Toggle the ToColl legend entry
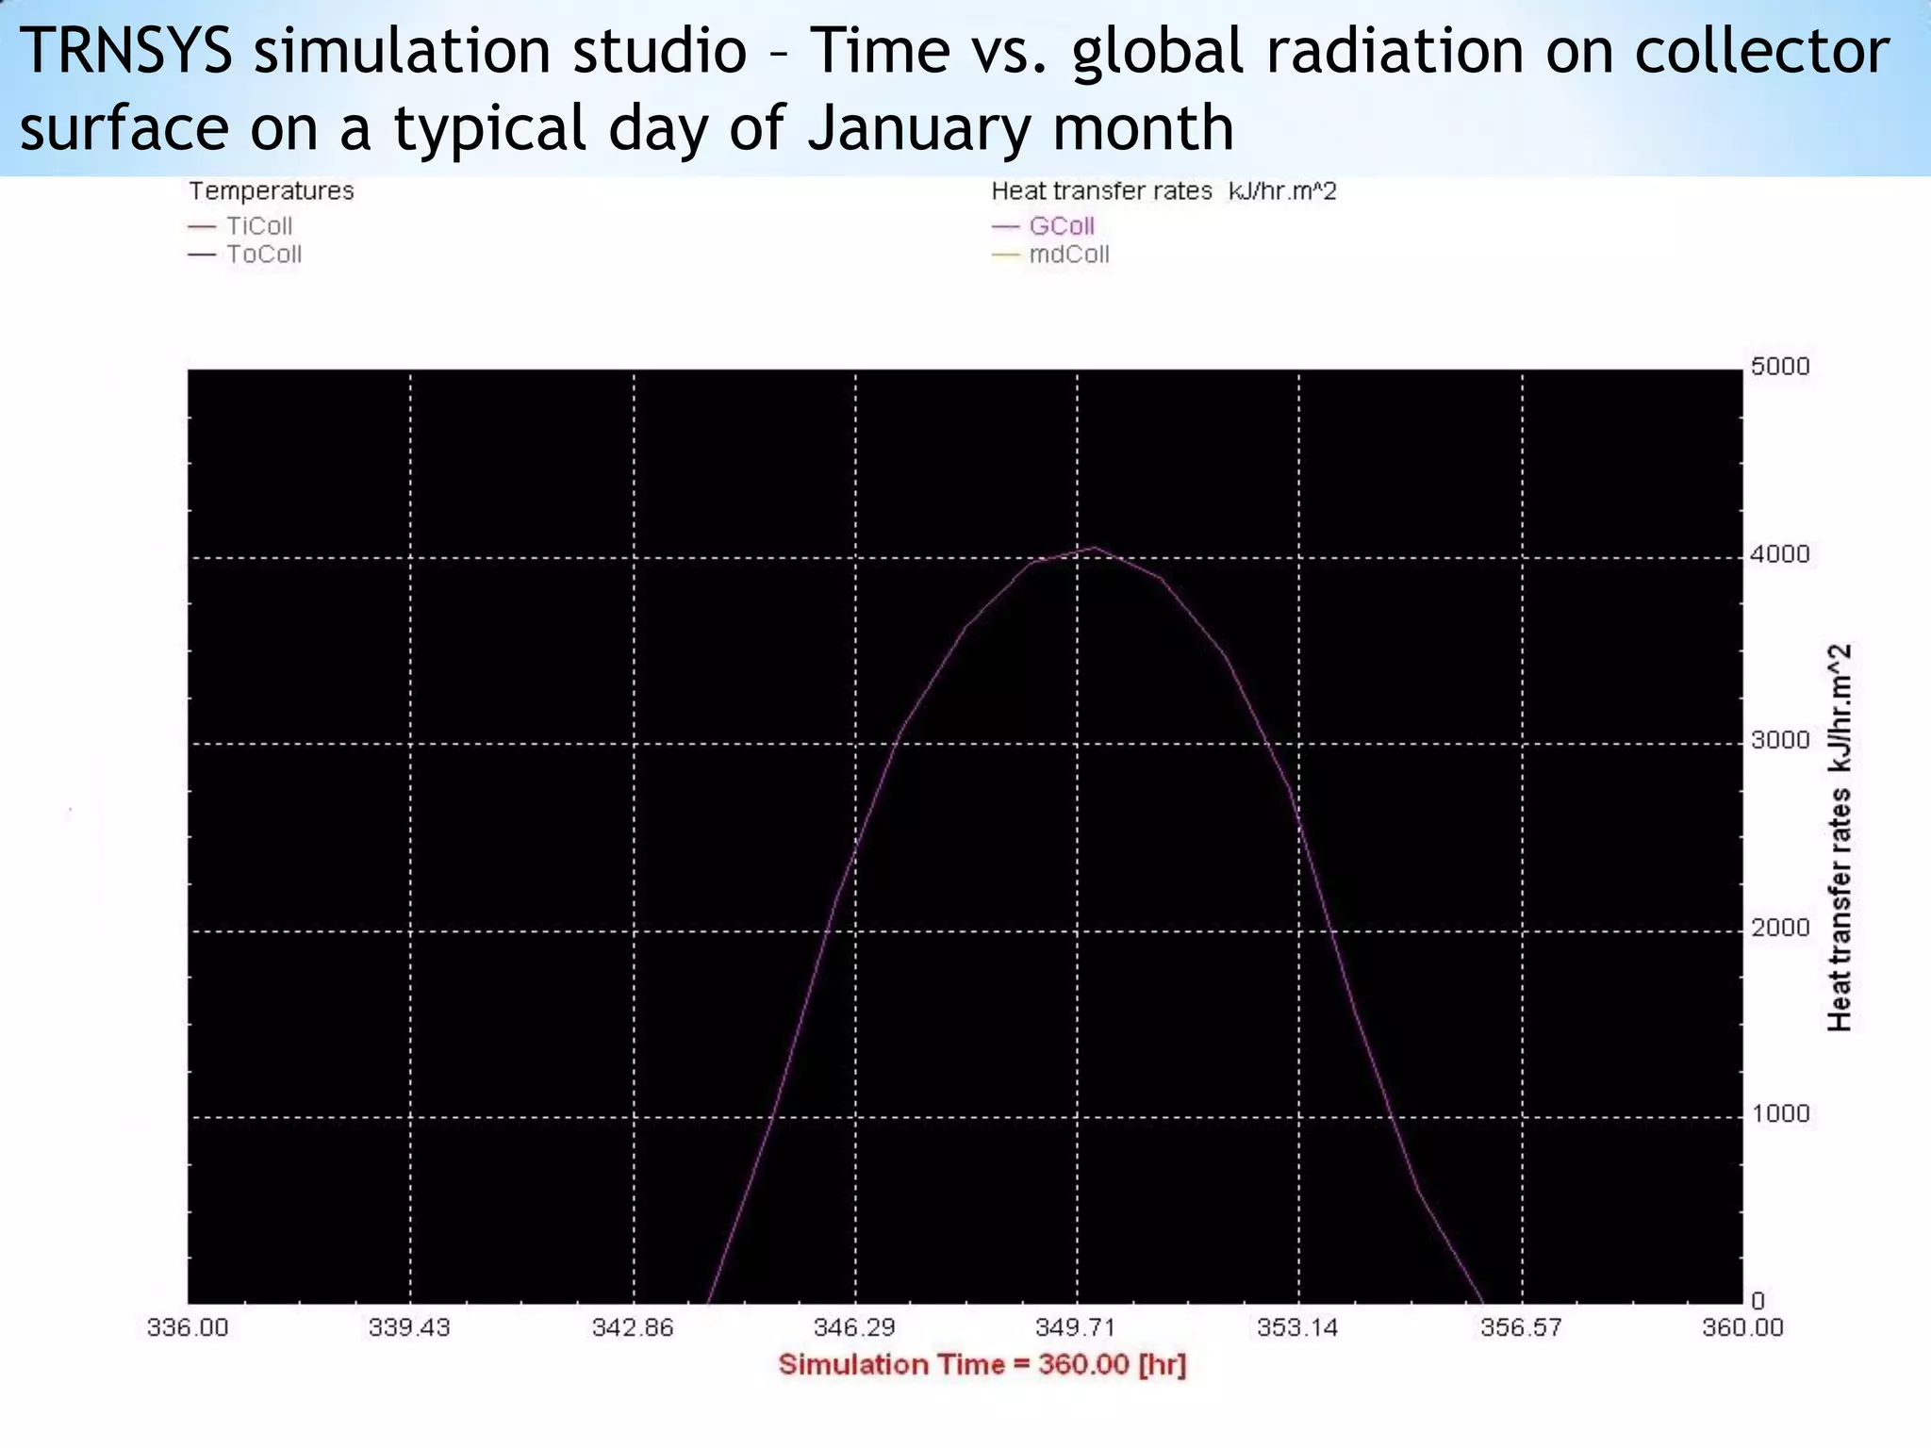 (245, 255)
